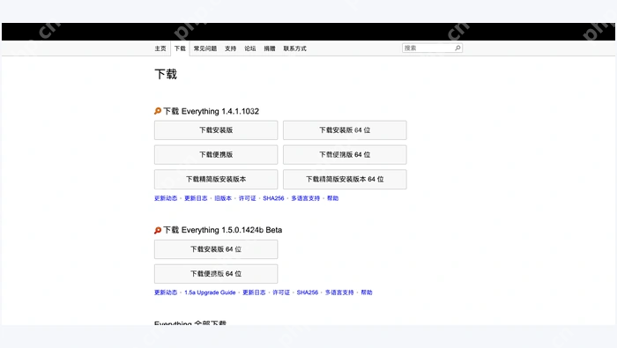Open 许可证 link under version 1.4.1.1032
Viewport: 617px width, 348px height.
coord(247,198)
